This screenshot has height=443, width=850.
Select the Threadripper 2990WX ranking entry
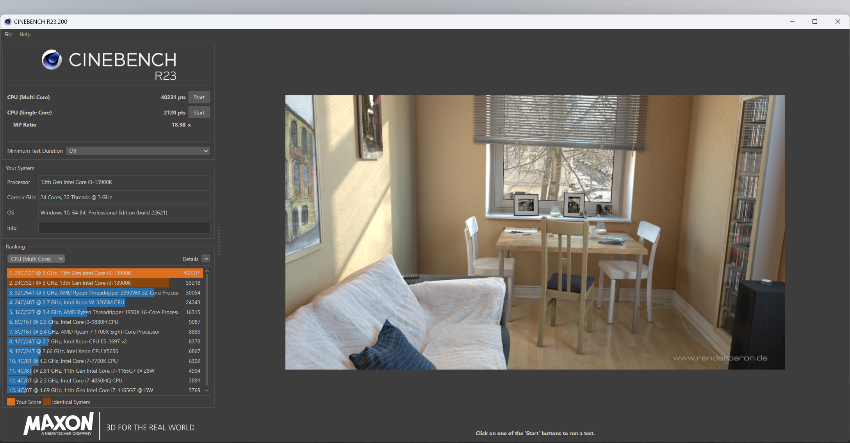point(105,293)
